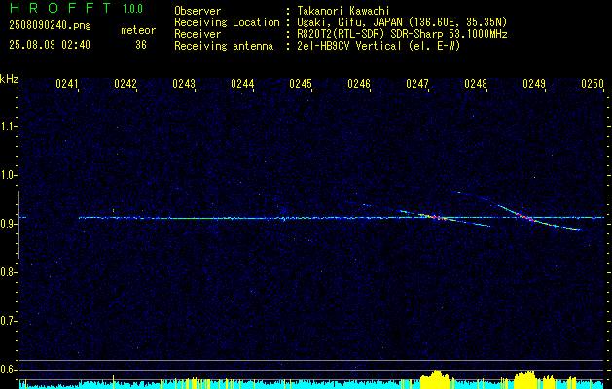612x389 pixels.
Task: Click the 0249 time axis marker
Action: [x=533, y=84]
